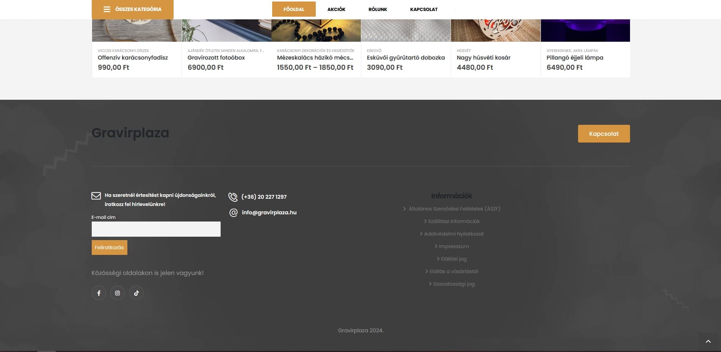The image size is (721, 352).
Task: Open the Facebook social icon
Action: pyautogui.click(x=99, y=293)
